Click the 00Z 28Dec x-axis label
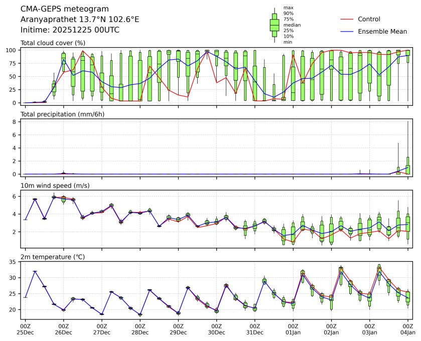 pos(140,329)
